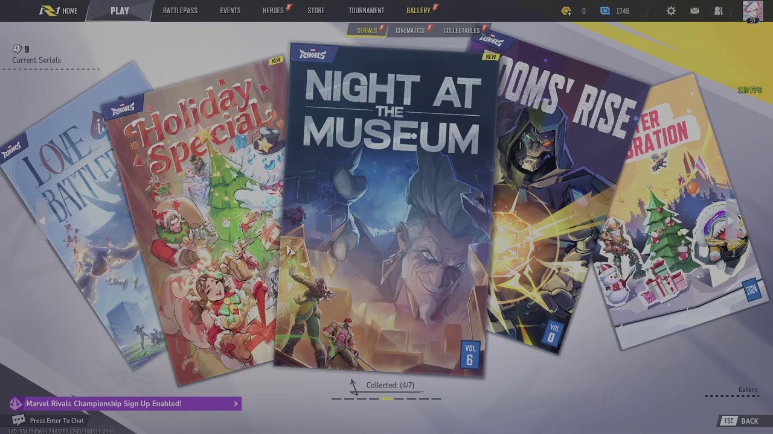Open the mail inbox envelope icon

[694, 11]
